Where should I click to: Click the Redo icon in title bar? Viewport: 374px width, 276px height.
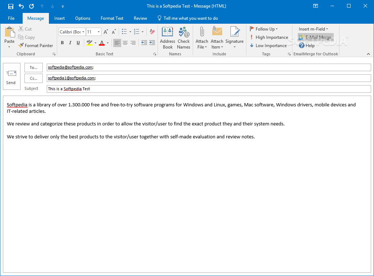32,6
